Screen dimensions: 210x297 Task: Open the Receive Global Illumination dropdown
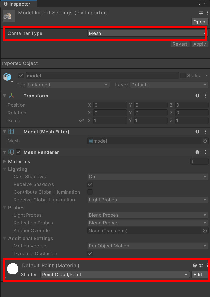pyautogui.click(x=148, y=200)
